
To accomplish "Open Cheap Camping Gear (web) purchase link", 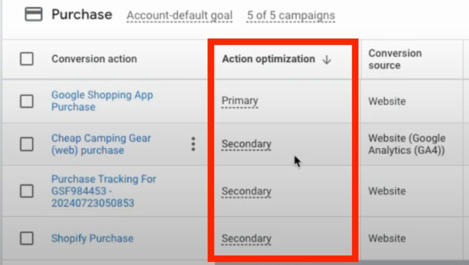I will 101,144.
